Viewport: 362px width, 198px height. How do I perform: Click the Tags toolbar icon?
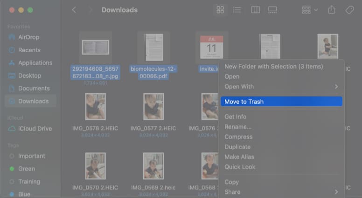pyautogui.click(x=349, y=10)
